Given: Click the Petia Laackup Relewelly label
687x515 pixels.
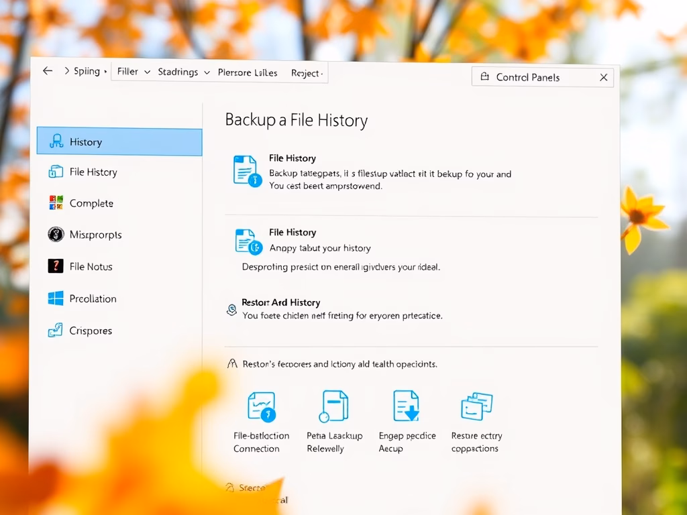Looking at the screenshot, I should point(334,442).
